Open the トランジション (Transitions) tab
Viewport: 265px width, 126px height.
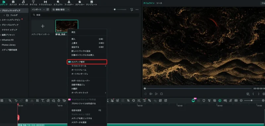pos(45,3)
